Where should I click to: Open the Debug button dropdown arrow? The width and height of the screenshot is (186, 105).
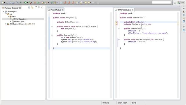coord(23,3)
